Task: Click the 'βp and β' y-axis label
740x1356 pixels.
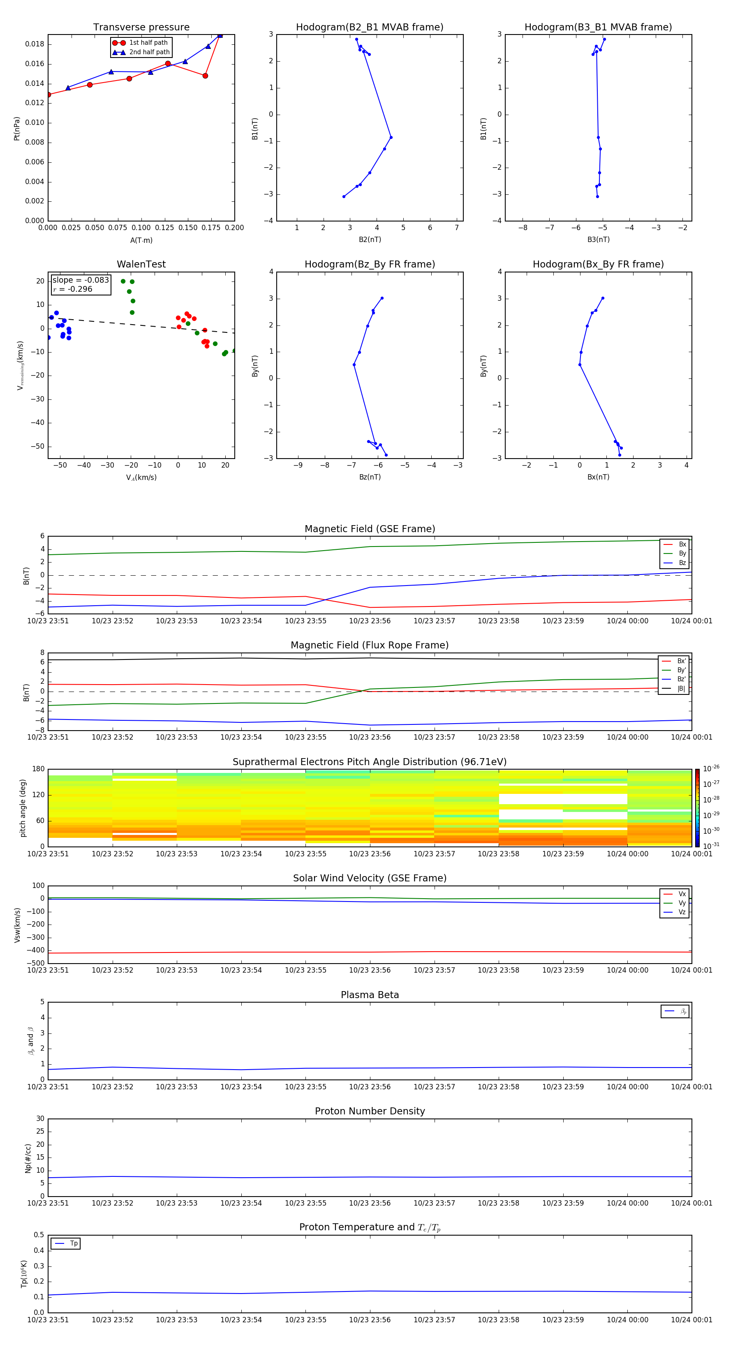Action: (x=30, y=1041)
